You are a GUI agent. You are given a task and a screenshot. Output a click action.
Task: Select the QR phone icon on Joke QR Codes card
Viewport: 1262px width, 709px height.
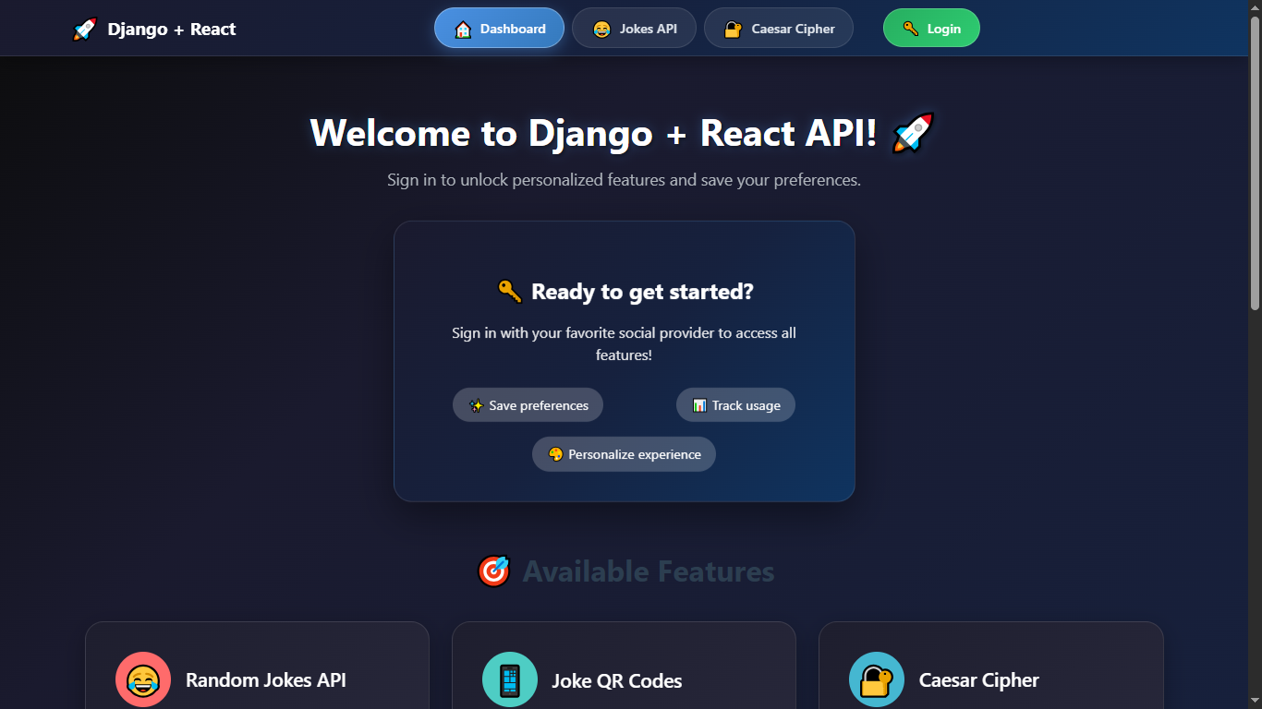coord(509,679)
